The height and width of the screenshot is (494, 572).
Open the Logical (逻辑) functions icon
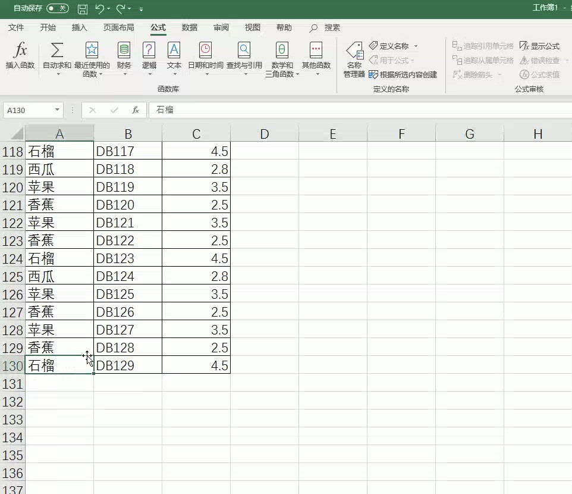pos(149,51)
